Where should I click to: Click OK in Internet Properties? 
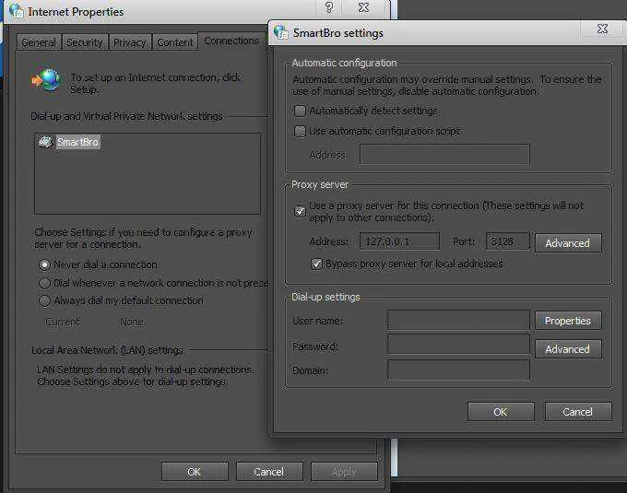[195, 472]
